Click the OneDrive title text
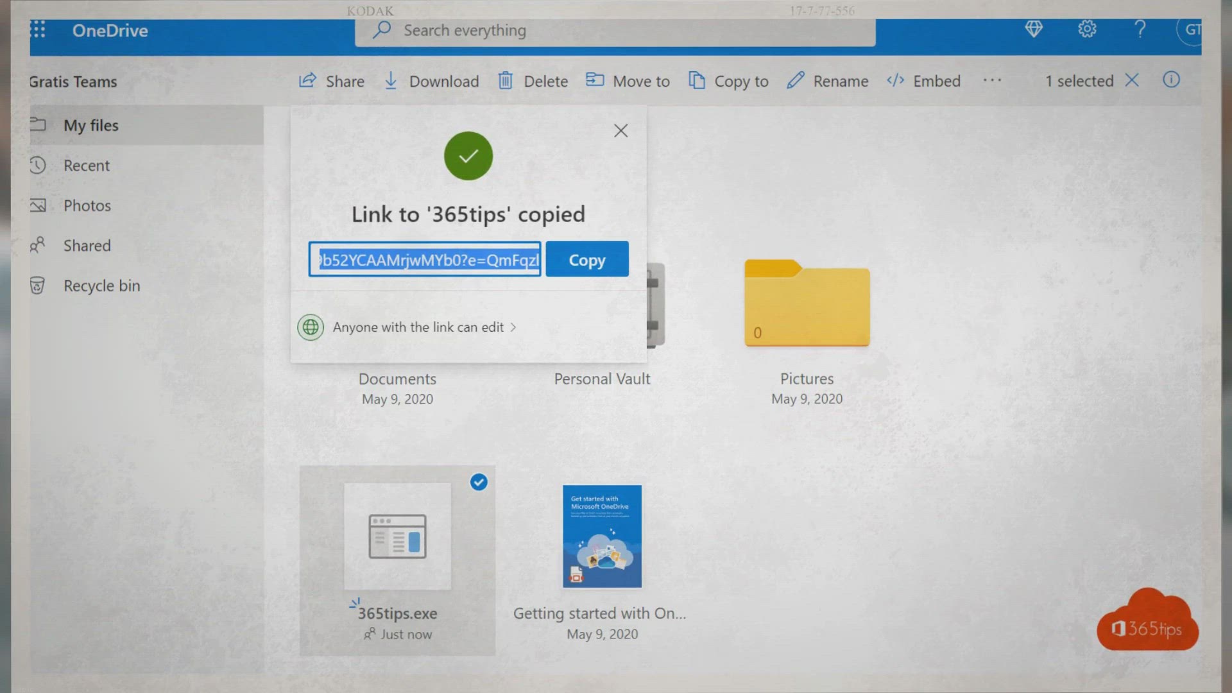1232x693 pixels. click(110, 30)
